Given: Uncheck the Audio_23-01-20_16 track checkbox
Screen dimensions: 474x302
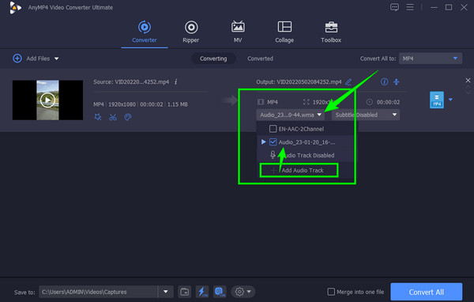Looking at the screenshot, I should tap(273, 142).
